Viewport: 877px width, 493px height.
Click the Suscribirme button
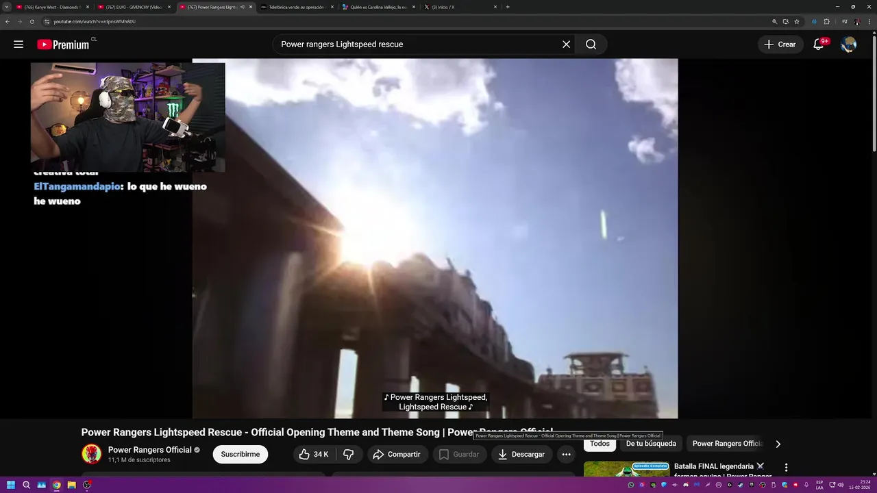coord(240,454)
